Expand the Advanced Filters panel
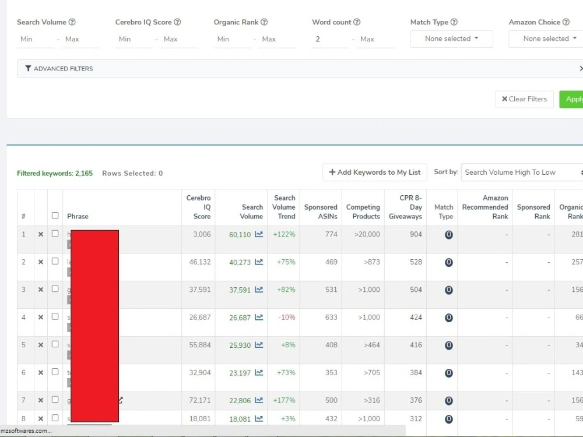This screenshot has width=583, height=437. (300, 69)
